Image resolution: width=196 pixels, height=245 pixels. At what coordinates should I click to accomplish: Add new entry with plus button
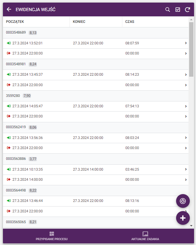click(x=183, y=218)
